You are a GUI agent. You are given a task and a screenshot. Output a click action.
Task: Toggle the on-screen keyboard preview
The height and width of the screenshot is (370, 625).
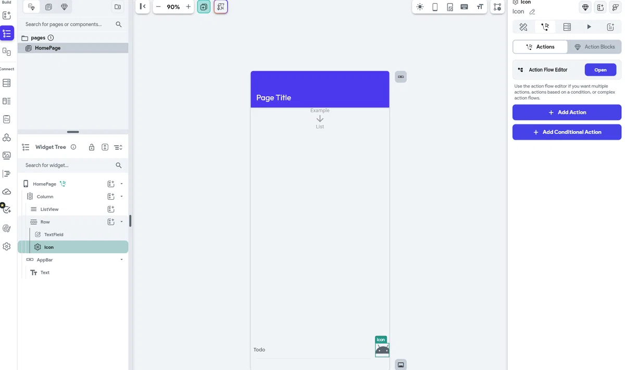[x=464, y=7]
